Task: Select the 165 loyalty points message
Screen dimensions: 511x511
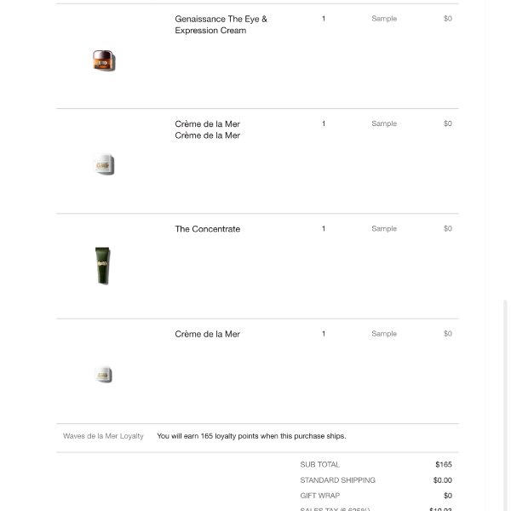Action: point(251,436)
